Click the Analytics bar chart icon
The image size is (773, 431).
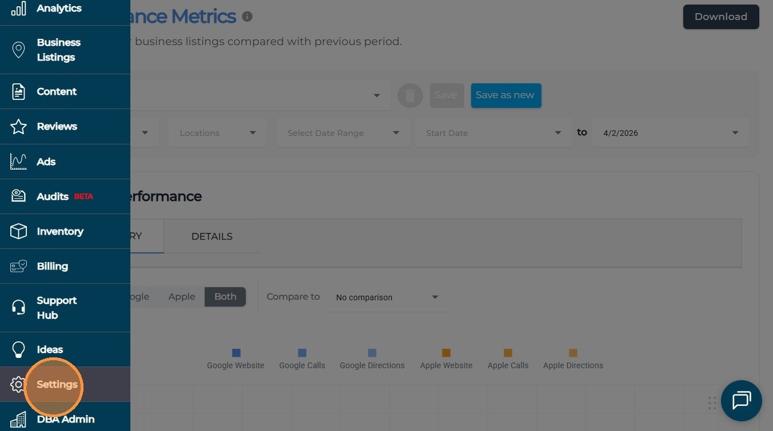click(18, 9)
